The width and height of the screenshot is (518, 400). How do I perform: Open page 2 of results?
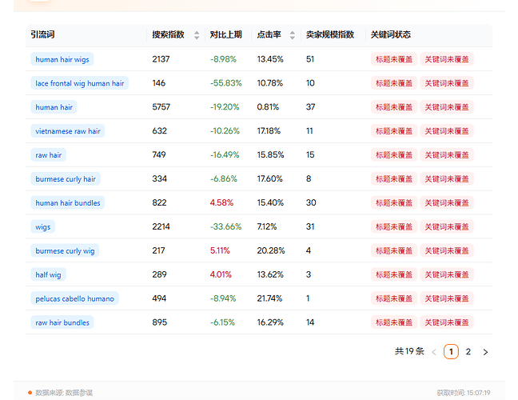coord(468,351)
